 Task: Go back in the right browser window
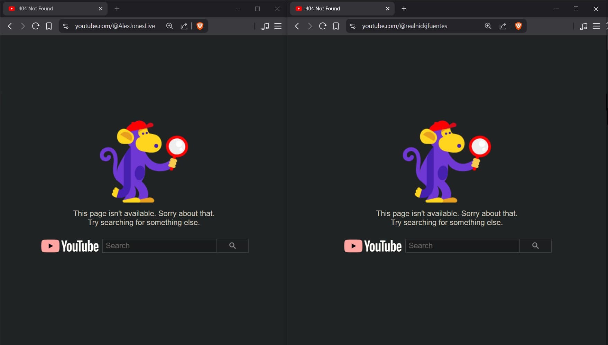[297, 26]
